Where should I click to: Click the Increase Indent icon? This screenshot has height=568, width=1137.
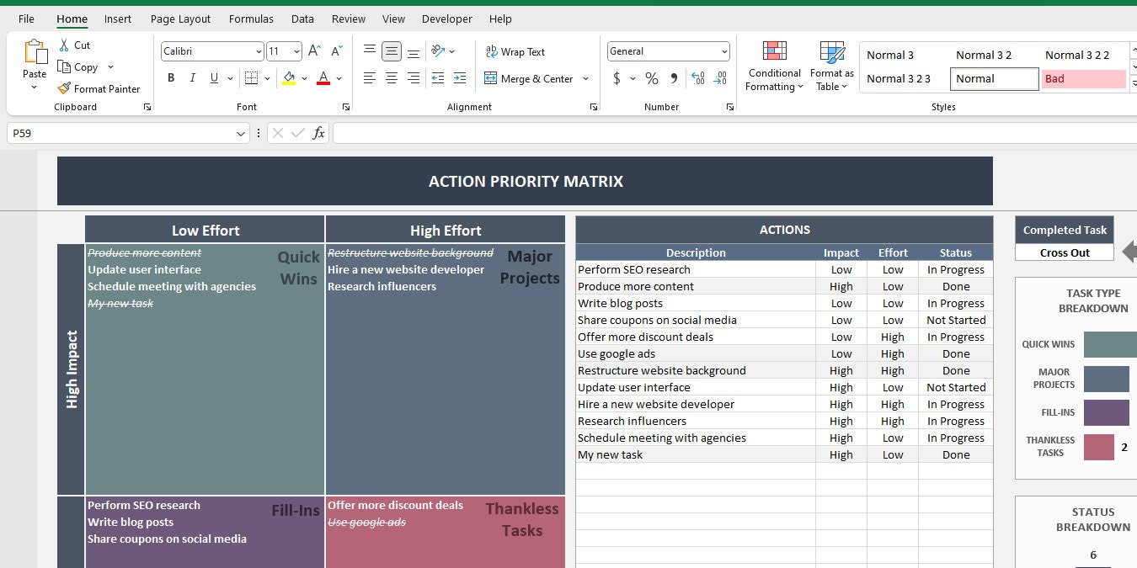[461, 78]
